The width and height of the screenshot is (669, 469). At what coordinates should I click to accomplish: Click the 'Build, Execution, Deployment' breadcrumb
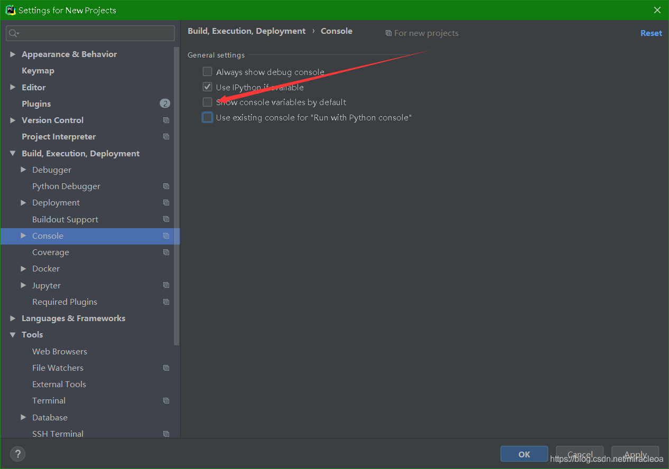point(246,31)
